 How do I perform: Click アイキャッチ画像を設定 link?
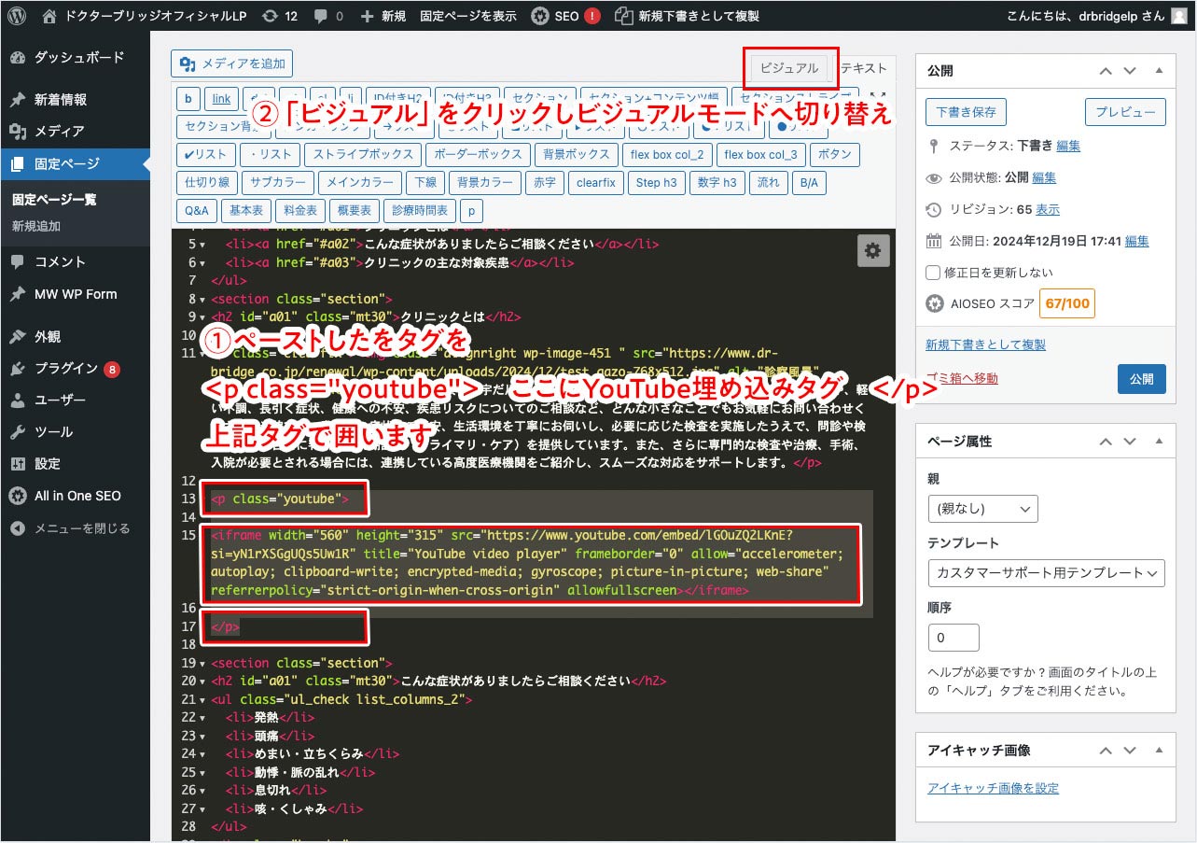pyautogui.click(x=993, y=788)
